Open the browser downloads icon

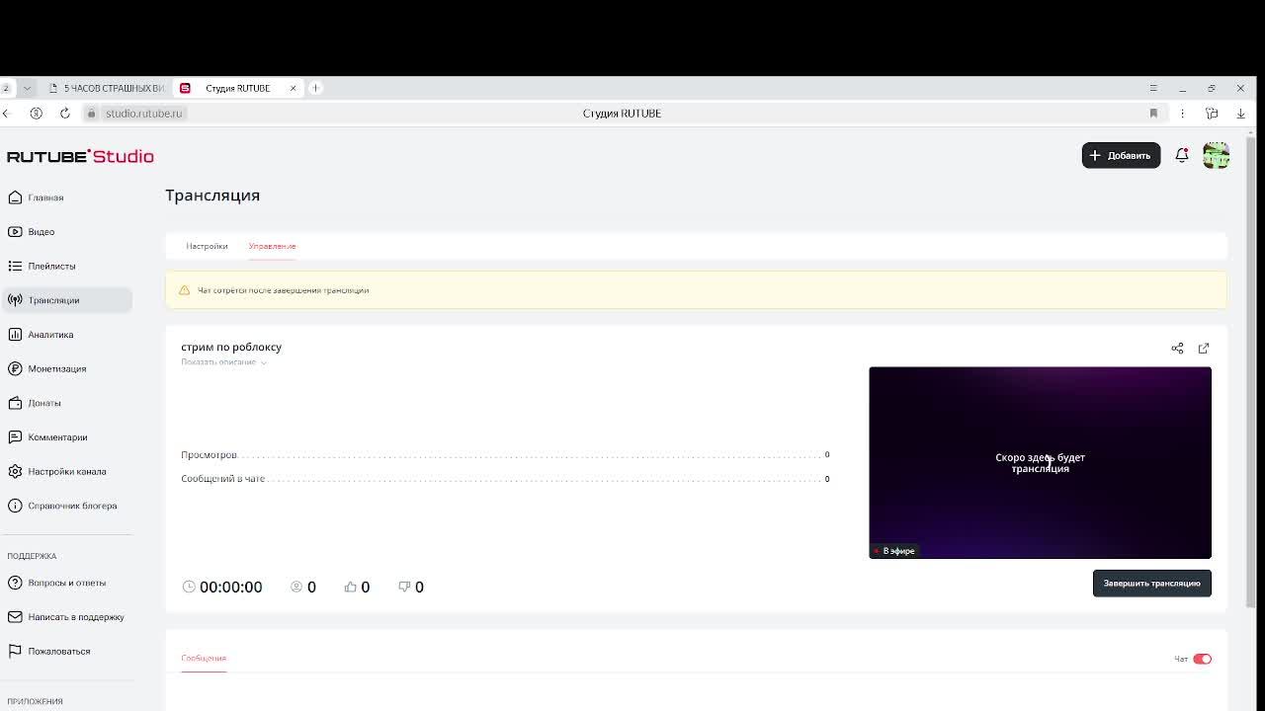1241,114
